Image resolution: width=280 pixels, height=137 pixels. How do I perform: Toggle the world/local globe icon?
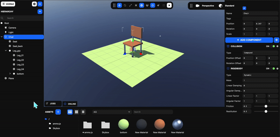click(x=142, y=5)
